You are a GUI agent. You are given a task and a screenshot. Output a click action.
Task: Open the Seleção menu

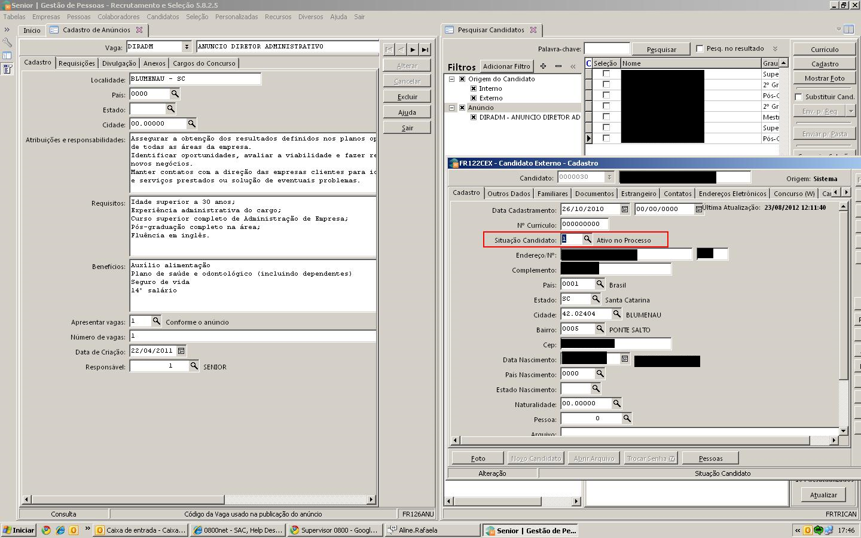point(197,17)
